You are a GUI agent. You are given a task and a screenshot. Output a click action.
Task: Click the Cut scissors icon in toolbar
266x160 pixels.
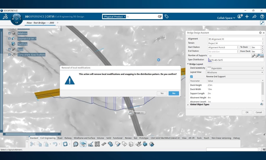coord(33,144)
